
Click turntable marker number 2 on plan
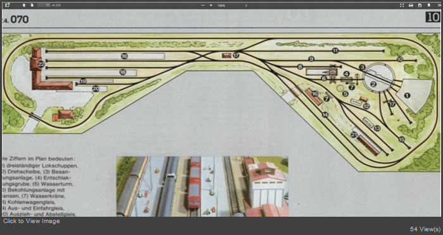point(373,83)
